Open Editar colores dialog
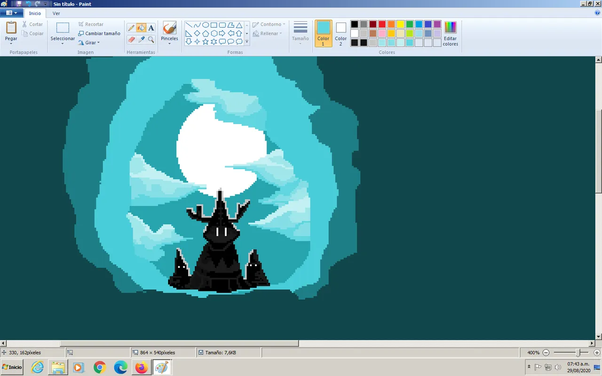This screenshot has width=602, height=376. [450, 33]
